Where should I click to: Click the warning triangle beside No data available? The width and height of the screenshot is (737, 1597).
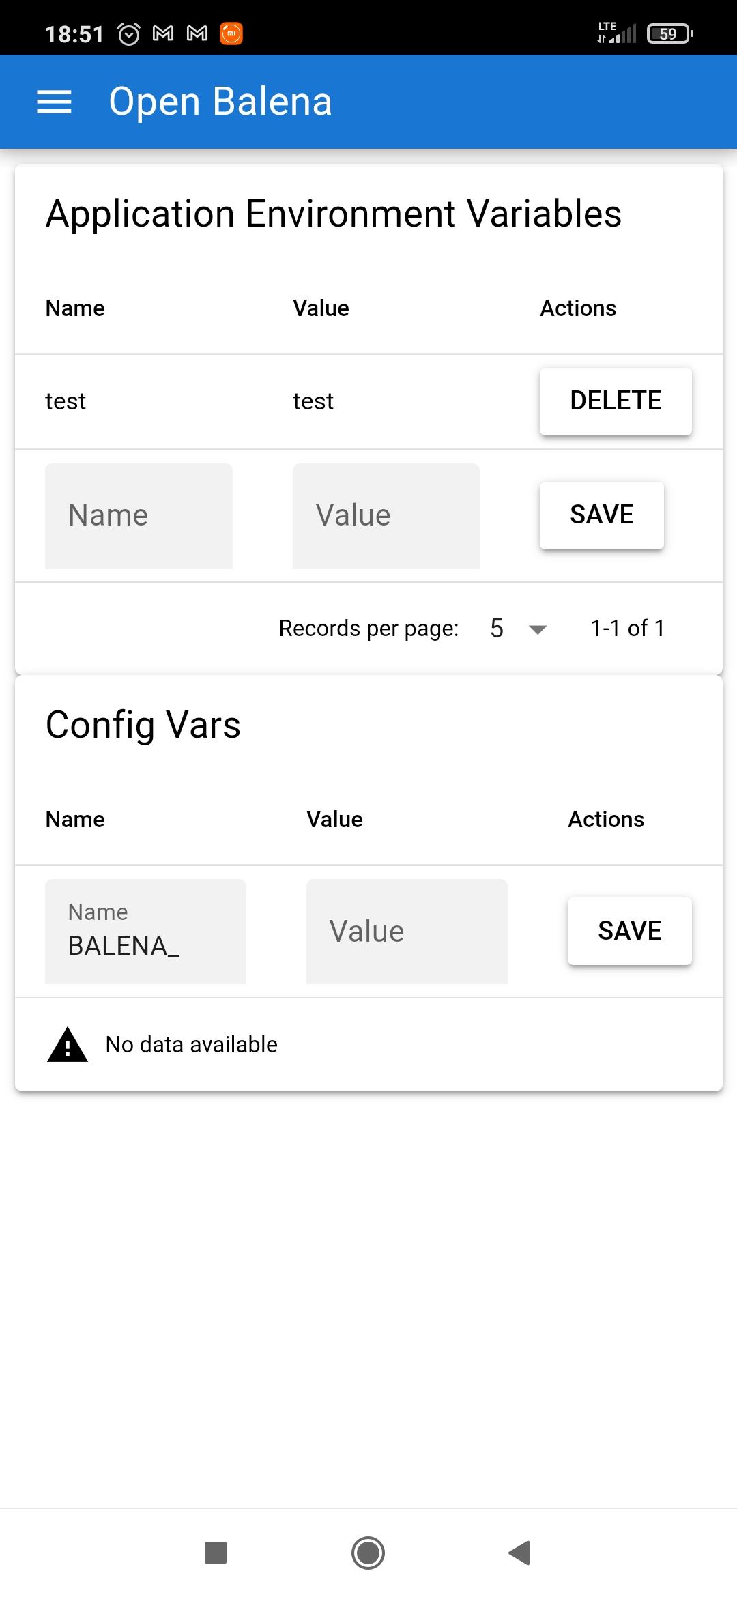[68, 1045]
